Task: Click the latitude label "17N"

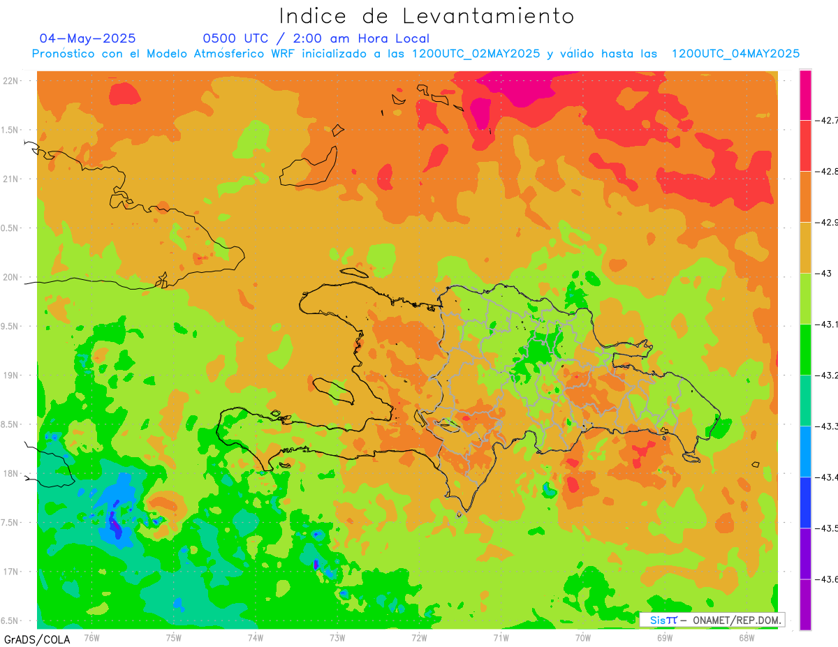Action: [x=10, y=572]
